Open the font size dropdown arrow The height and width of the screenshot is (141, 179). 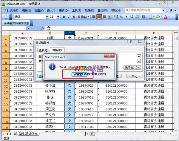[x=58, y=17]
